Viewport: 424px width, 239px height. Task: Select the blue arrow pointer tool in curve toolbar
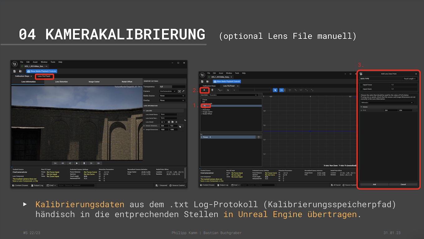click(x=275, y=90)
